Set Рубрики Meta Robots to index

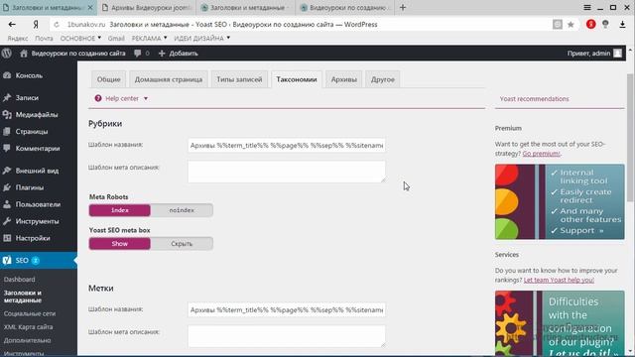pyautogui.click(x=120, y=210)
